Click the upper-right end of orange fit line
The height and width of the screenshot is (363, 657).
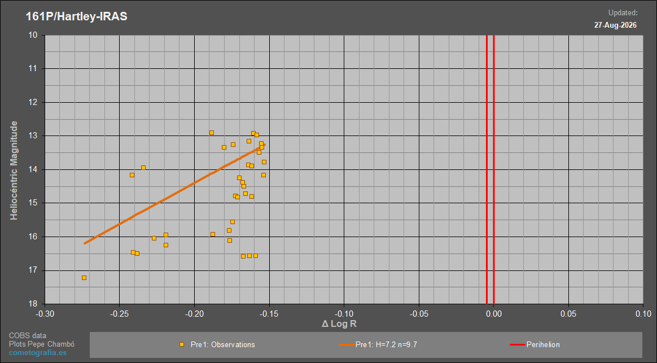tap(264, 145)
